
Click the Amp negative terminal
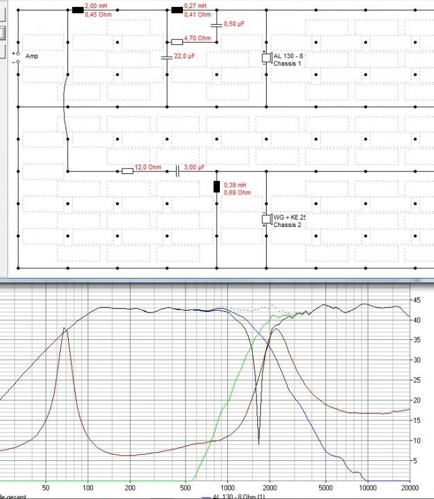pos(18,62)
